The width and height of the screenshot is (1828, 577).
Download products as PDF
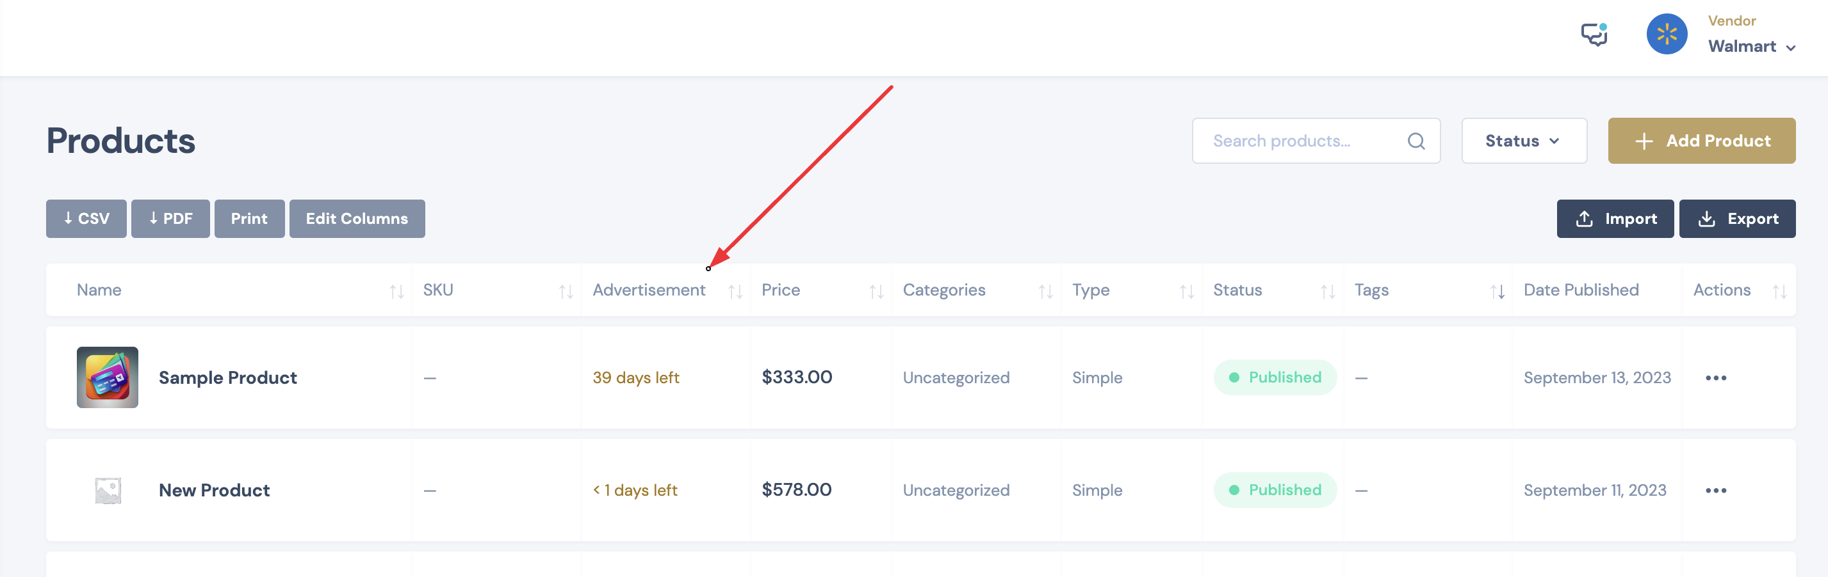click(x=170, y=218)
